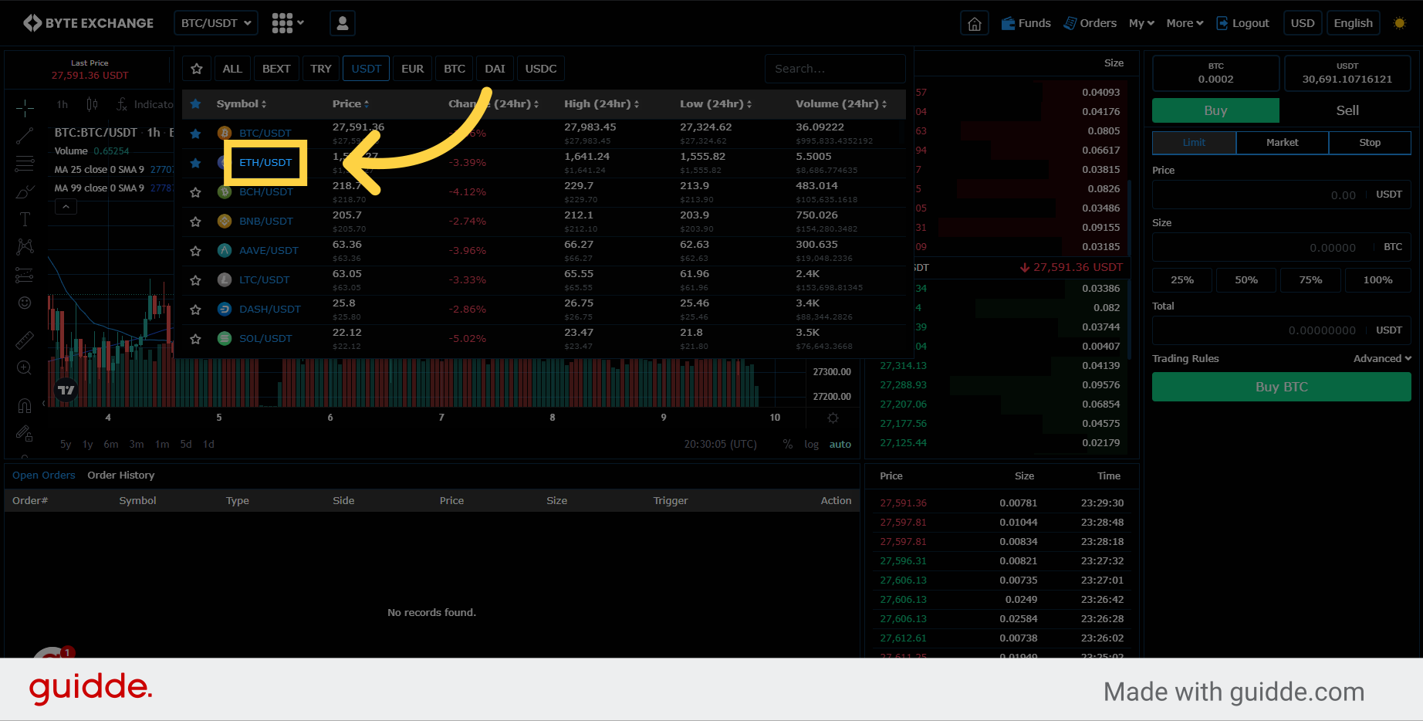
Task: Select the 1y chart range
Action: 88,445
